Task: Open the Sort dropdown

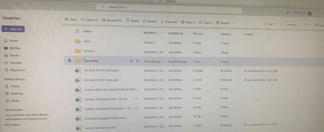Action: point(270,24)
